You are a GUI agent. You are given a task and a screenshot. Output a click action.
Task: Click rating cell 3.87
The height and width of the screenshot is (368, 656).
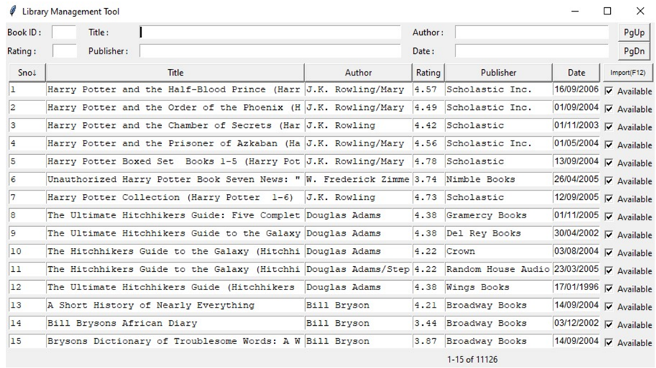(x=429, y=342)
